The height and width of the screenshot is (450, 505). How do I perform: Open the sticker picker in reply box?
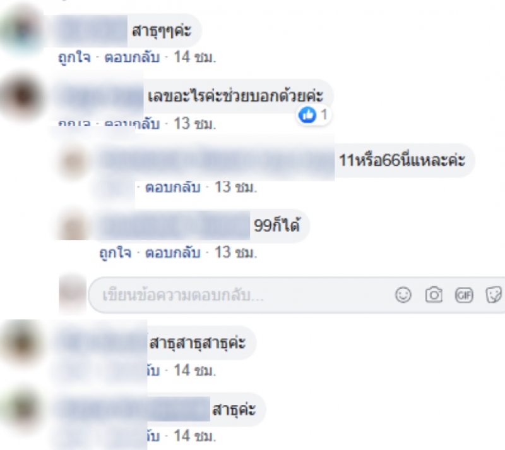pyautogui.click(x=494, y=295)
